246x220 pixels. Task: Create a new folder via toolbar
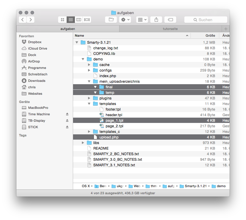111,20
